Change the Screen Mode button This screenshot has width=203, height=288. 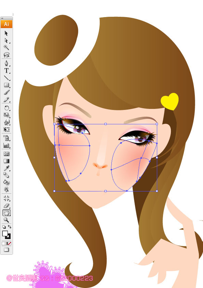tap(6, 250)
